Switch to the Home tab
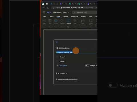Screen dimensions: 137x102 pyautogui.click(x=51, y=16)
